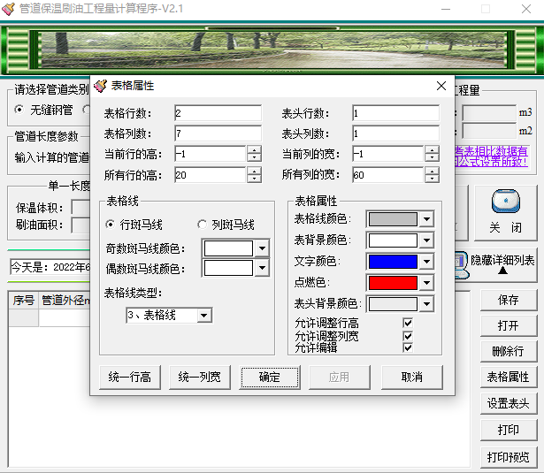Image resolution: width=544 pixels, height=473 pixels.
Task: Click the 表头列数 input field
Action: coord(396,134)
